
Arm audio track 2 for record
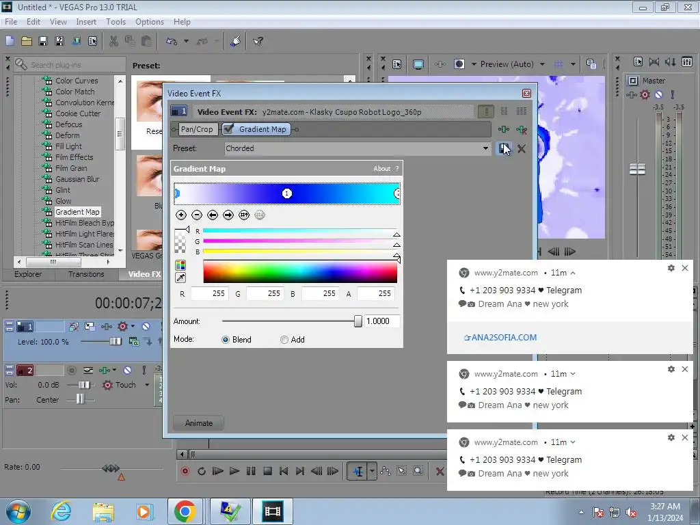click(x=71, y=370)
